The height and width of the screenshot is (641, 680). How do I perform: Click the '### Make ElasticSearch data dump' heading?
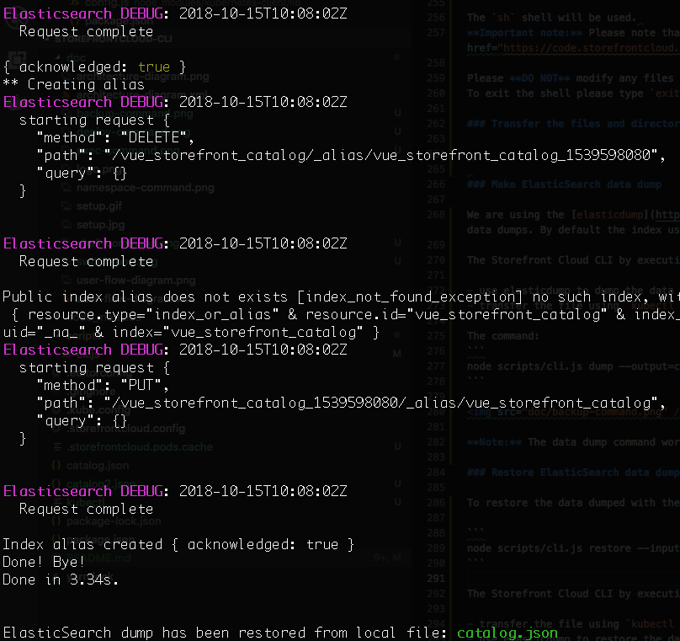tap(564, 184)
